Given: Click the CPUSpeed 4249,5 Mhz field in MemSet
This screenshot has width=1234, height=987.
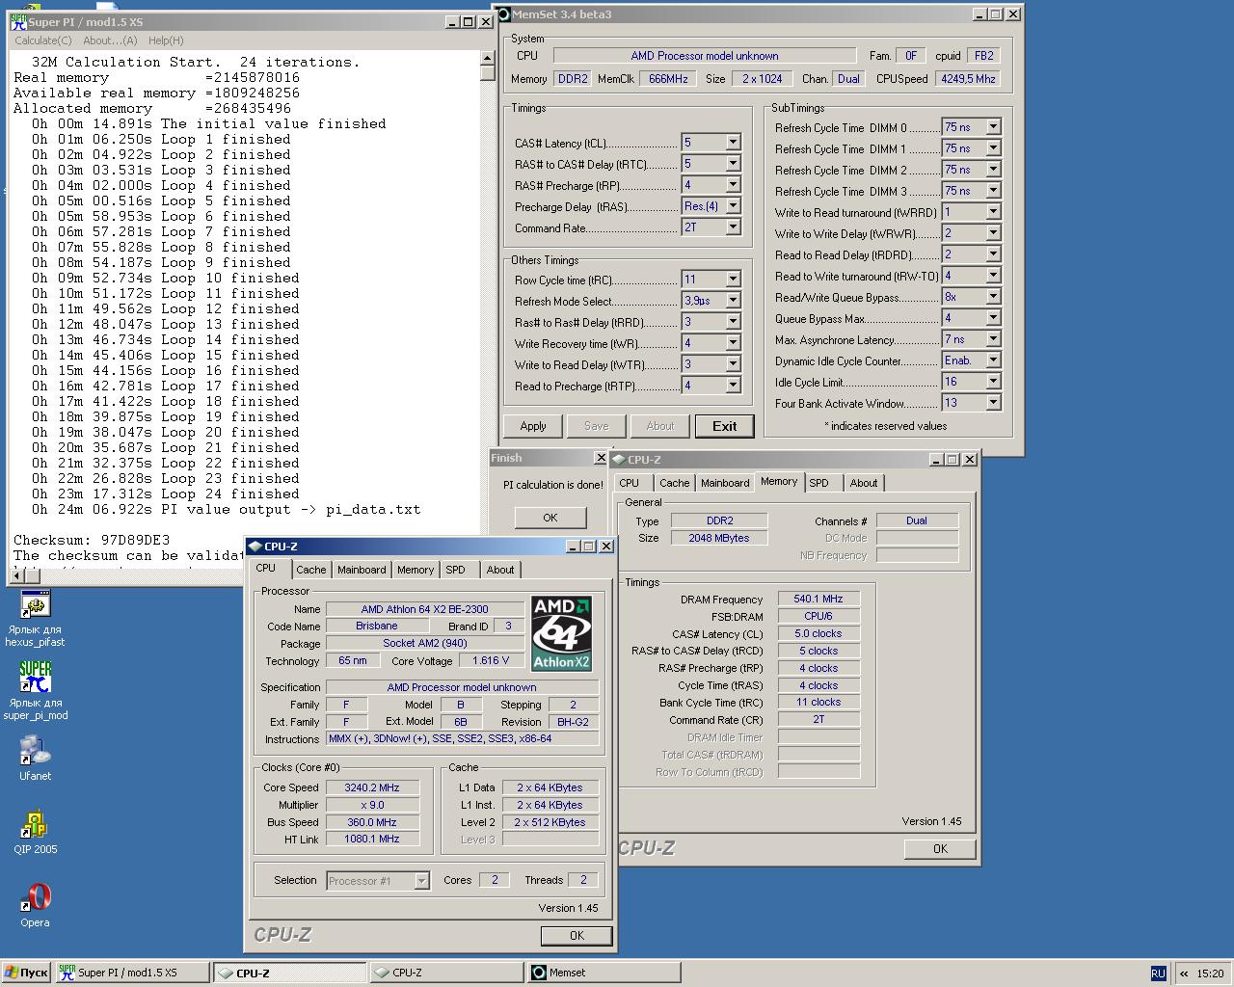Looking at the screenshot, I should tap(967, 79).
